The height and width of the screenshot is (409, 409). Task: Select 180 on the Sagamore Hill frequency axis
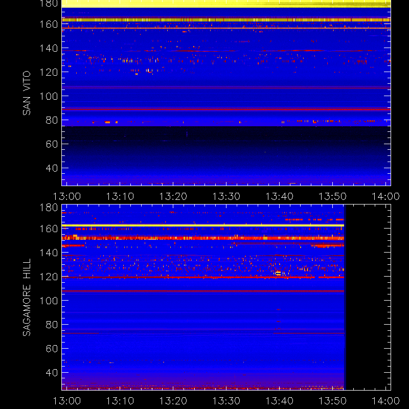(x=49, y=208)
